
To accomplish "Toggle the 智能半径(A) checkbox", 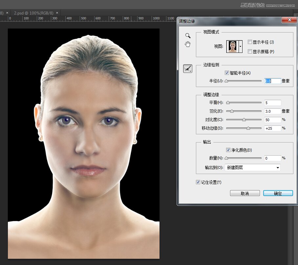I will tap(227, 73).
